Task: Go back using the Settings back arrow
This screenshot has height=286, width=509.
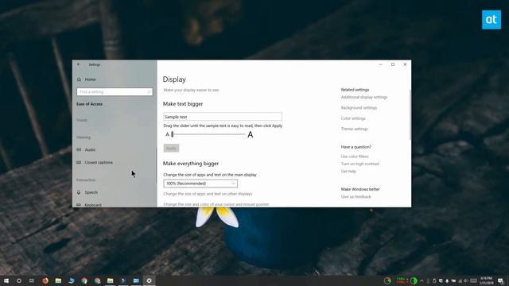Action: 79,64
